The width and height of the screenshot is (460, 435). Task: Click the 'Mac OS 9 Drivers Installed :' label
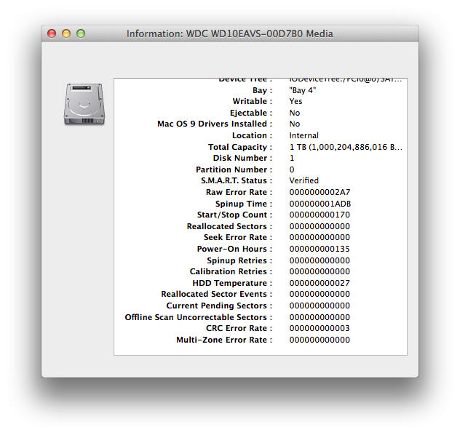click(215, 124)
